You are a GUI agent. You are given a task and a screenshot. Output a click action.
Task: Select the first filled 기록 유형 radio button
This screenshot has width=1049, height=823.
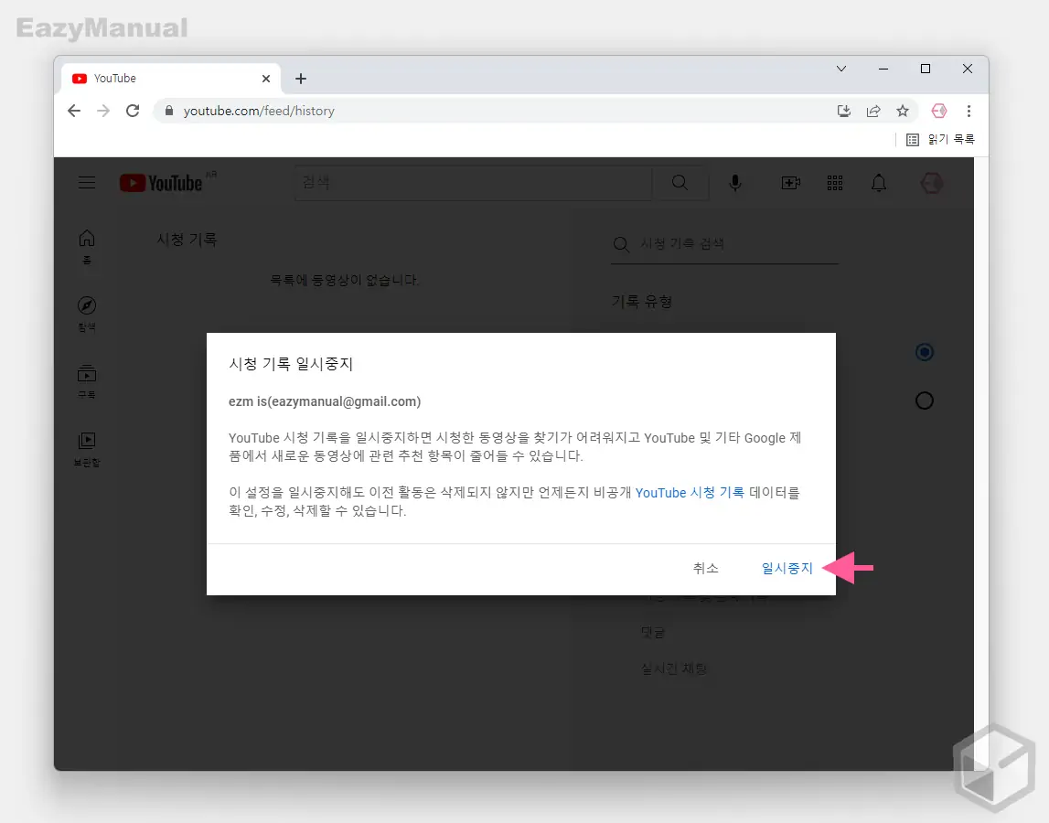925,352
